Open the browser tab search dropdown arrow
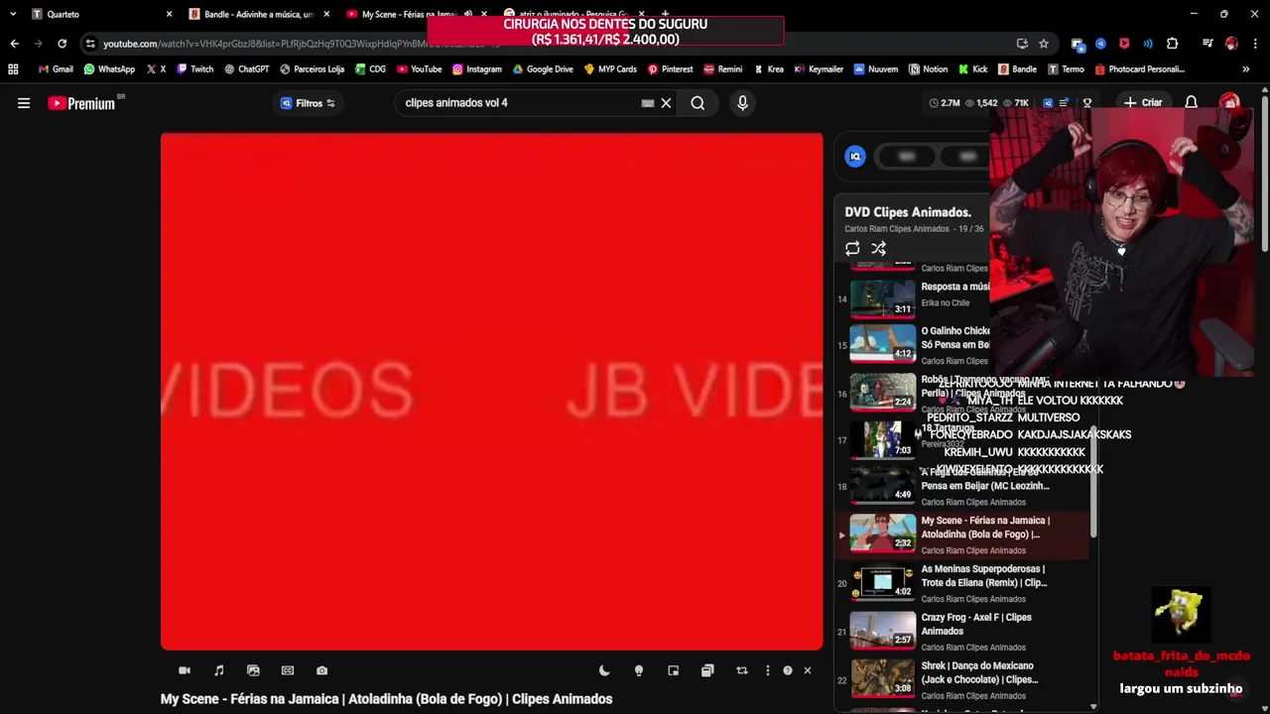 (x=13, y=14)
